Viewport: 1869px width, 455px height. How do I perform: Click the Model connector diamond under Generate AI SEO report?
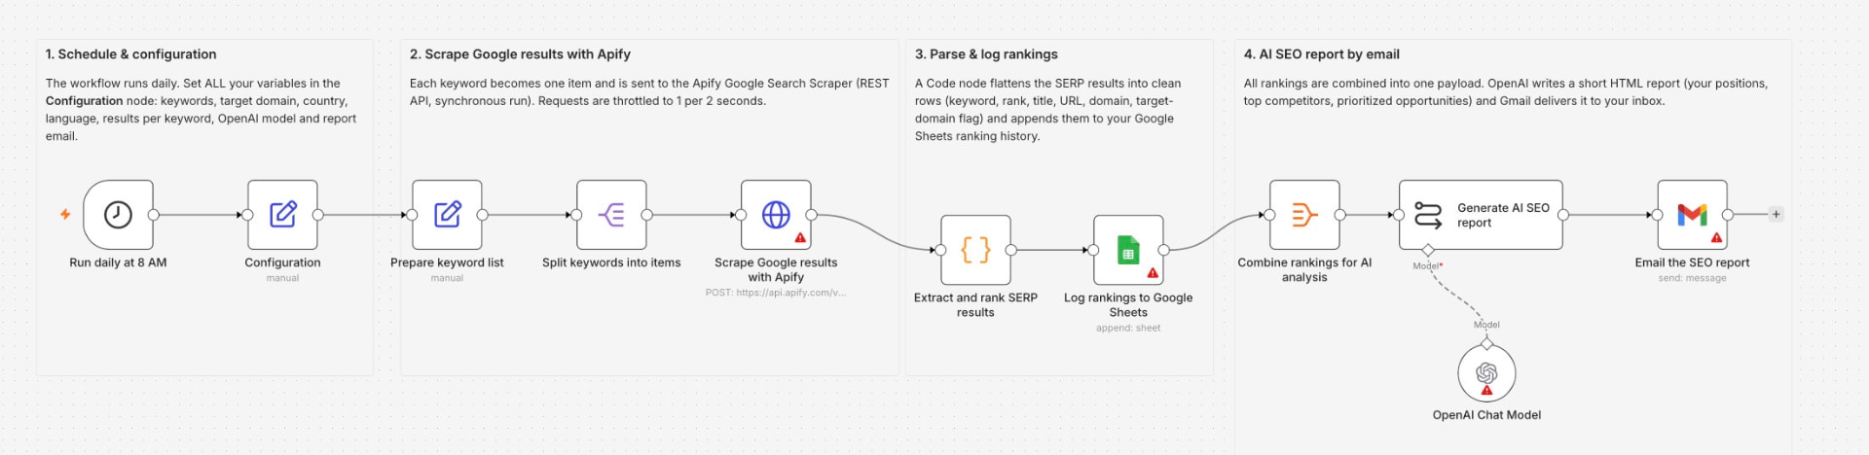tap(1428, 250)
